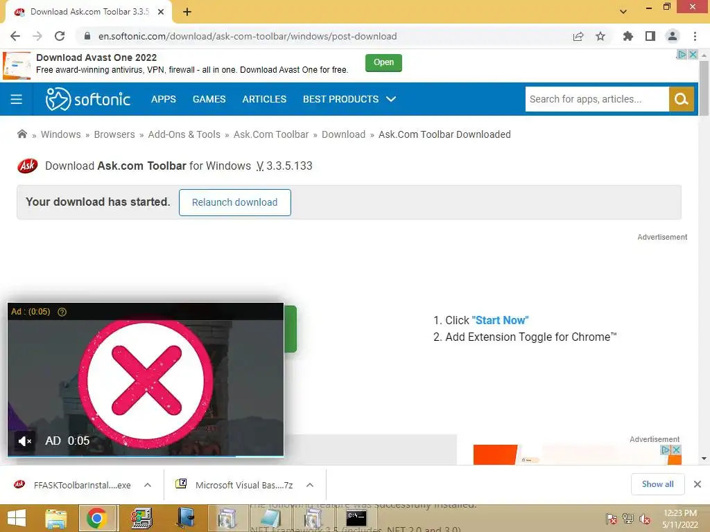Viewport: 710px width, 532px height.
Task: Open a new browser tab
Action: 187,12
